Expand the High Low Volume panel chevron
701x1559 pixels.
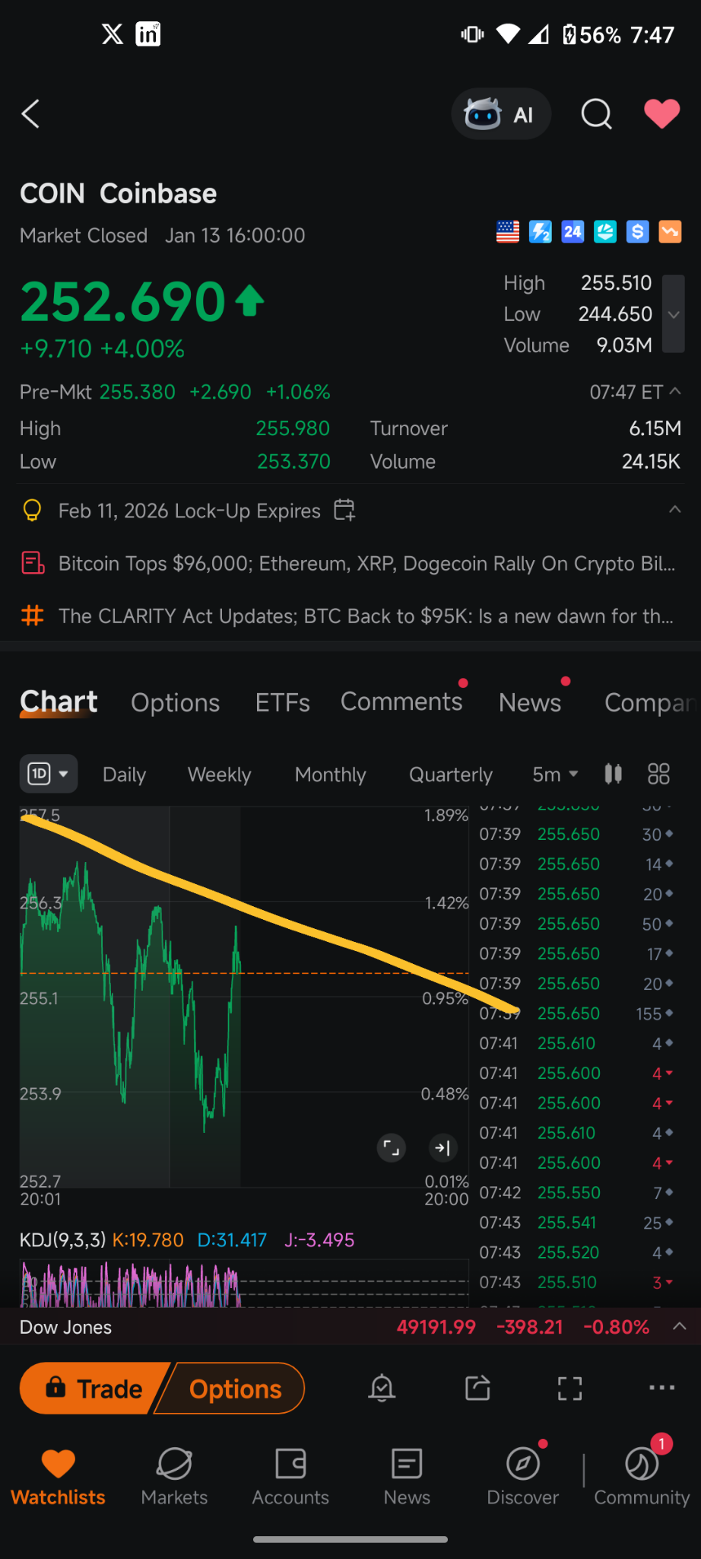pos(674,314)
